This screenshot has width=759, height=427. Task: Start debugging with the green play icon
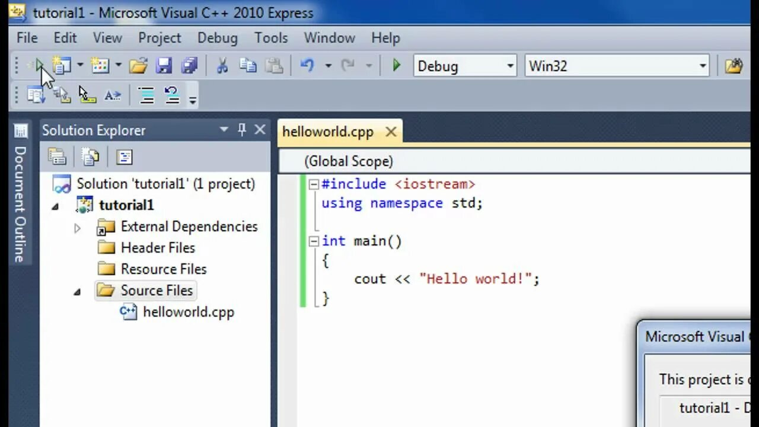point(397,65)
